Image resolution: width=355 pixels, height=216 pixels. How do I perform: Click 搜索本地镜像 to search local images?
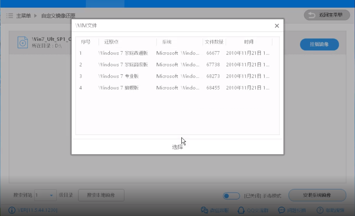101,195
